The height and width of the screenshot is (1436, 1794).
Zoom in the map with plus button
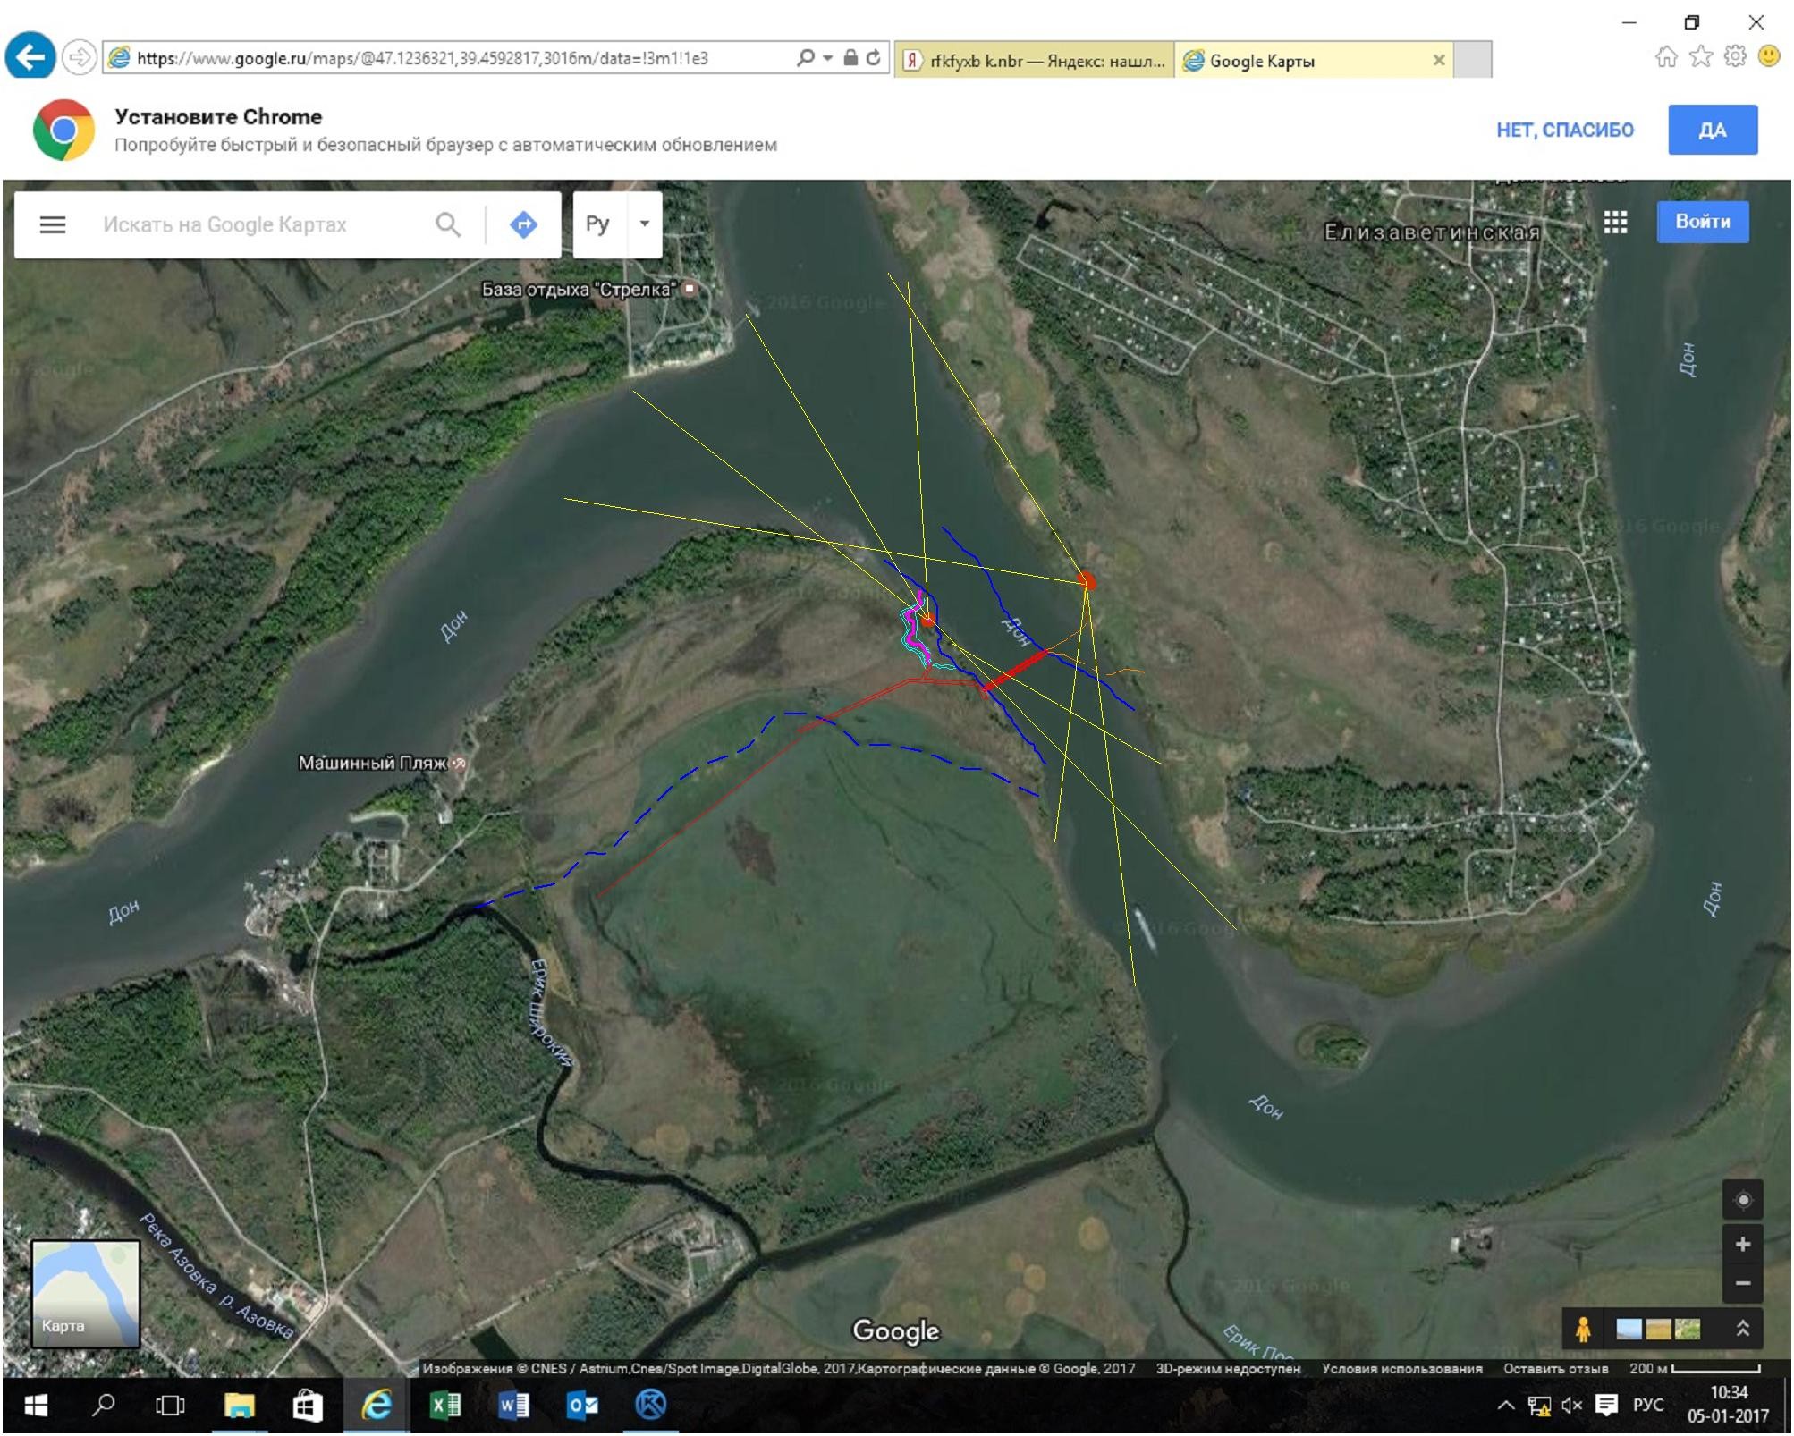1742,1244
